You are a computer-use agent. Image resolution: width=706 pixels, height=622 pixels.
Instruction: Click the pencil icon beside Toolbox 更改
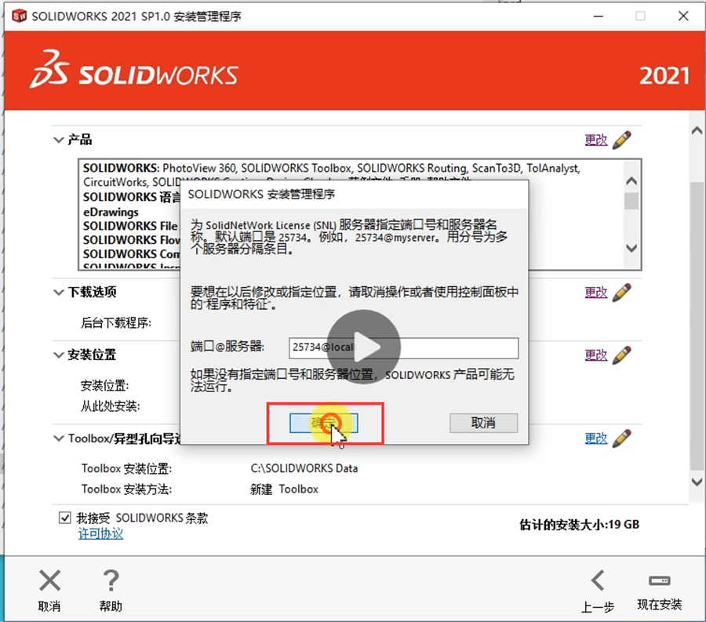click(622, 438)
